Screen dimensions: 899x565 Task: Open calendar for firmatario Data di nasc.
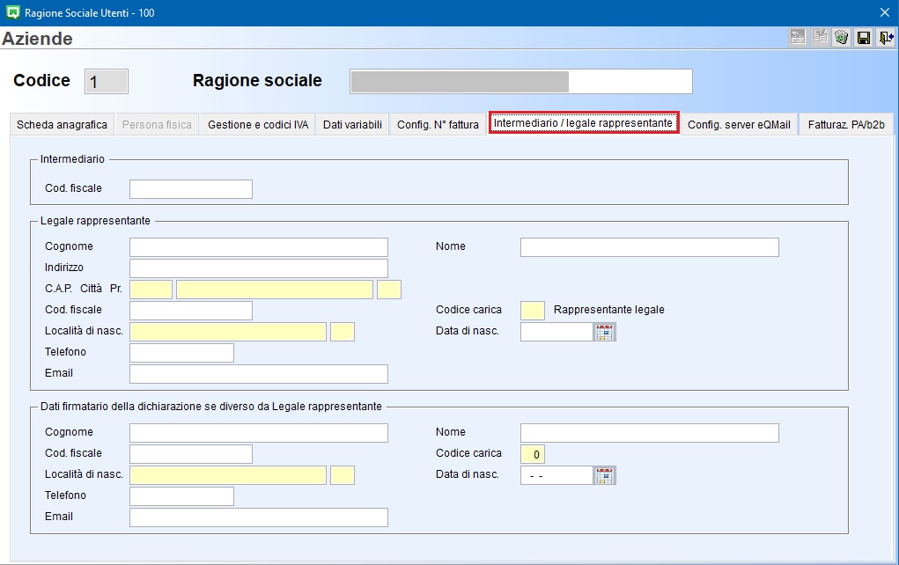tap(604, 475)
